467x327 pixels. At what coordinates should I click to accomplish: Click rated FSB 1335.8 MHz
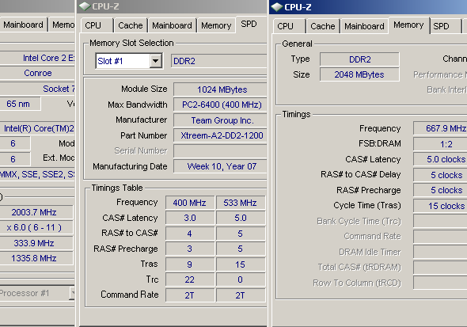click(x=36, y=258)
